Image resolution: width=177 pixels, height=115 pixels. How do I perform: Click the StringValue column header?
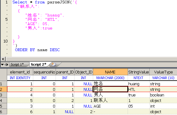tap(138, 72)
